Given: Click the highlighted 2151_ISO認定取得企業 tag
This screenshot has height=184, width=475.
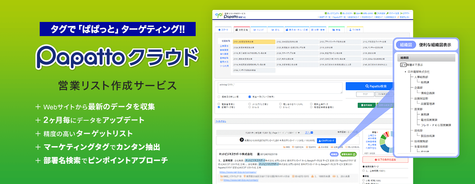Looking at the screenshot, I should [254, 42].
